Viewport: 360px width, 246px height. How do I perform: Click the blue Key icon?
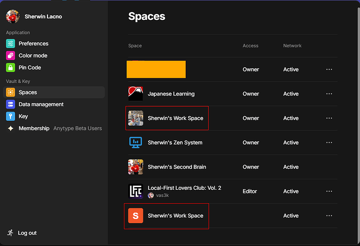(10, 116)
